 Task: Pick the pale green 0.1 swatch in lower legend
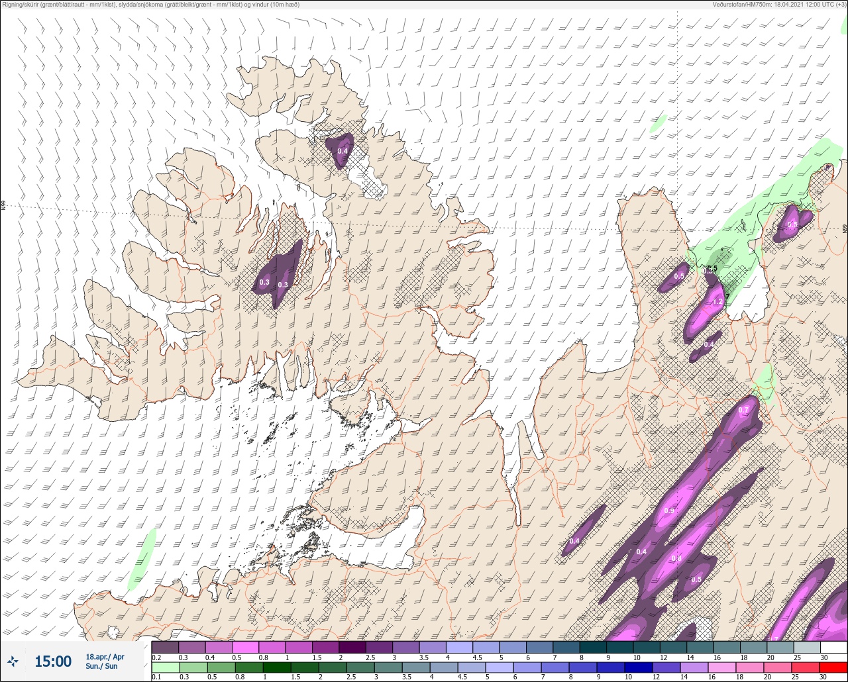(165, 667)
